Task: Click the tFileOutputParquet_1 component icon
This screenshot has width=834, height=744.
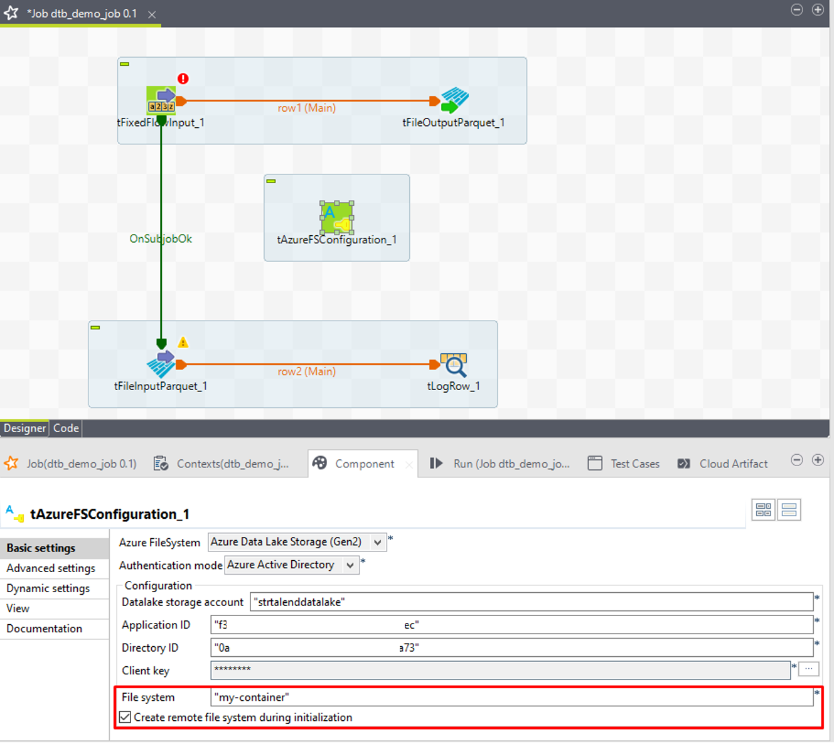Action: 454,100
